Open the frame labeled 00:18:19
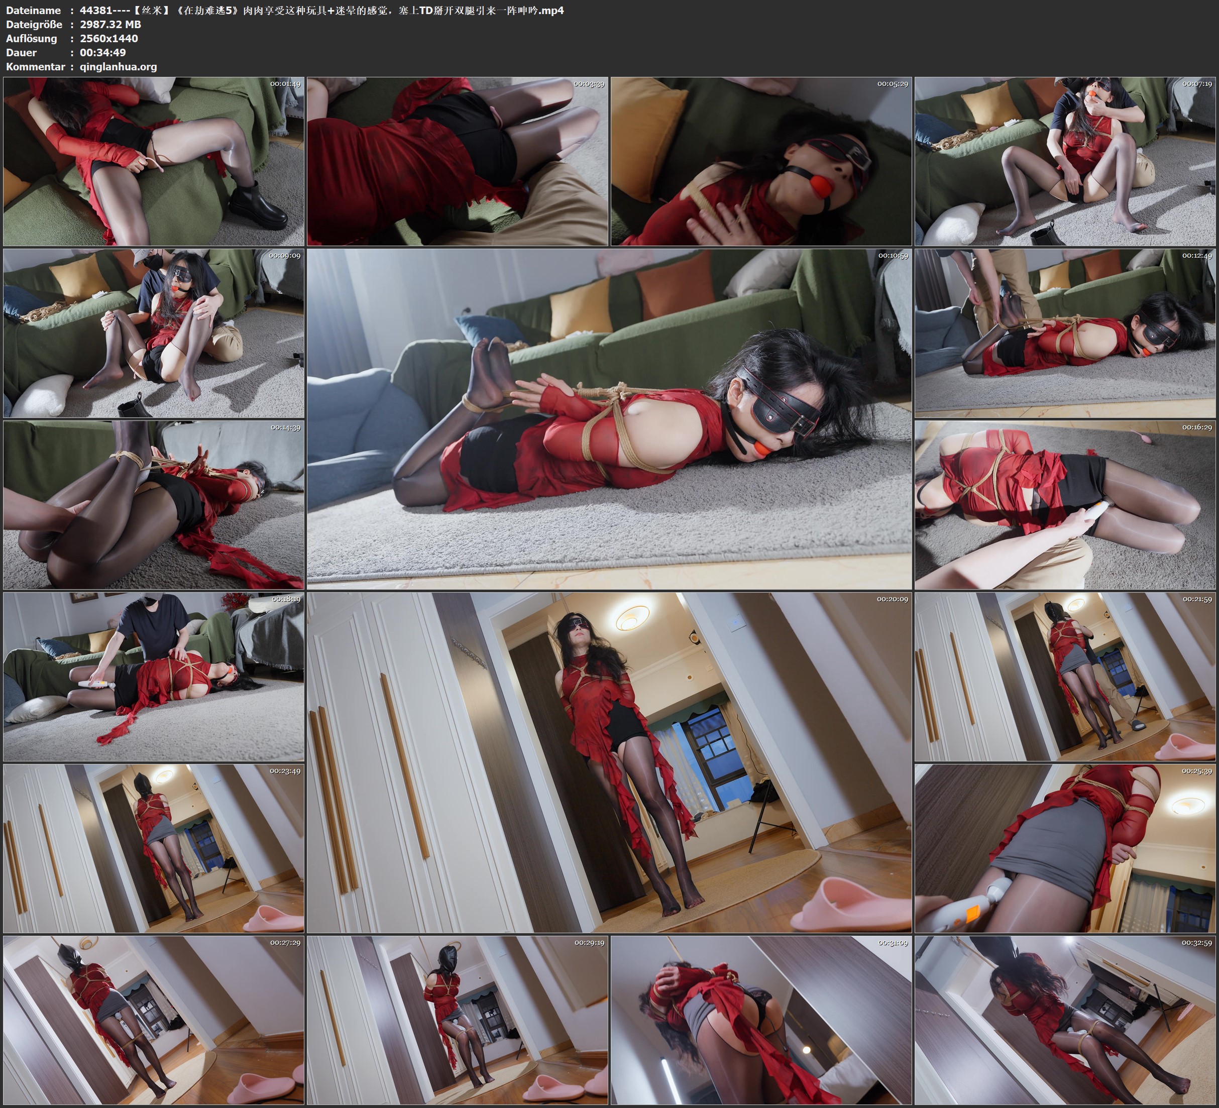This screenshot has width=1219, height=1108. tap(154, 676)
